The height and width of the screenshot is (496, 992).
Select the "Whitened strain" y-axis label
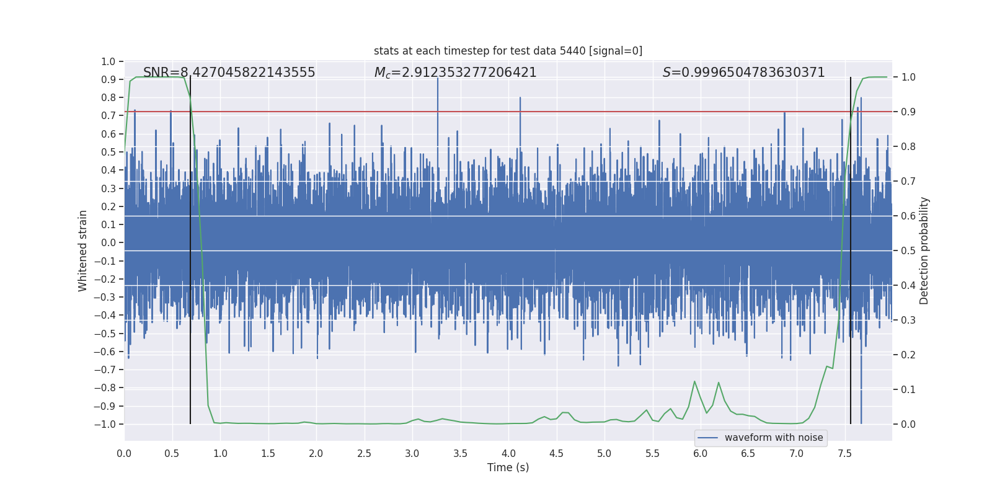pos(83,250)
